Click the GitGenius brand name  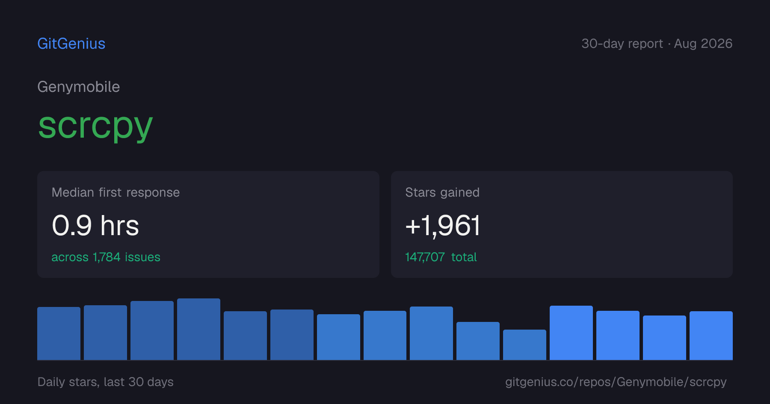coord(71,44)
